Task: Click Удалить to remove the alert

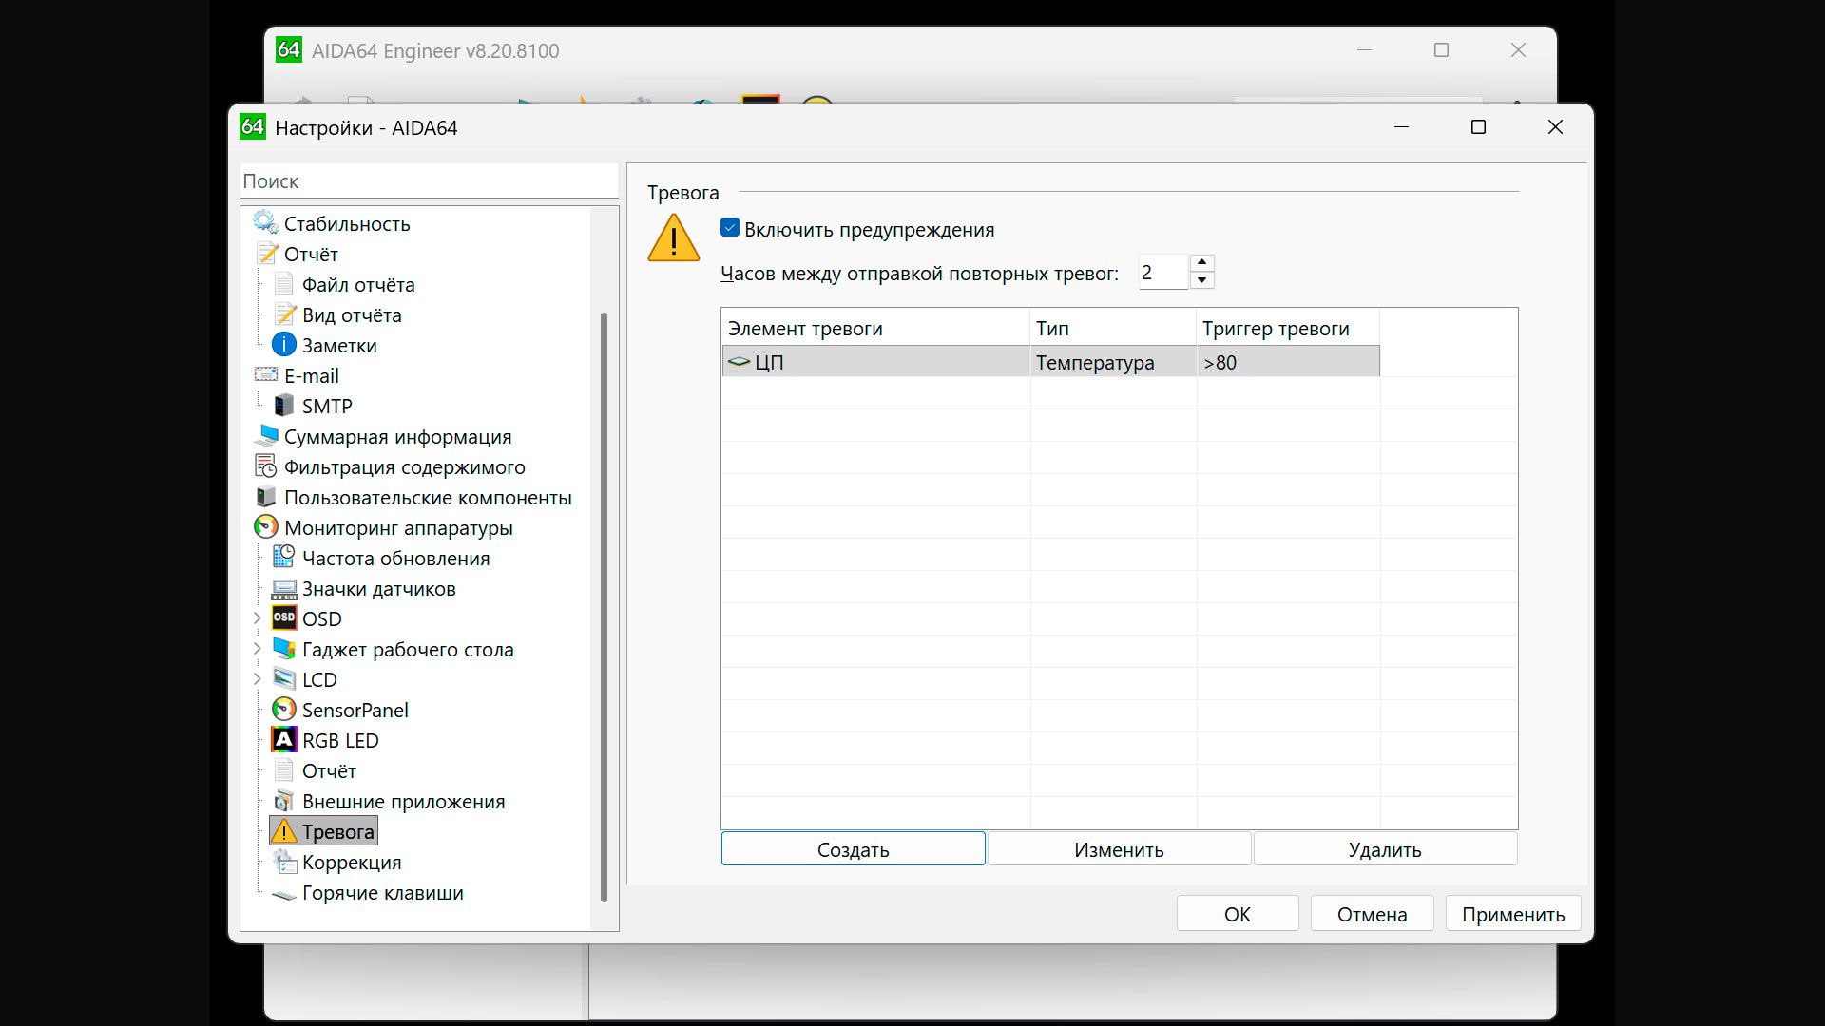Action: click(x=1385, y=849)
